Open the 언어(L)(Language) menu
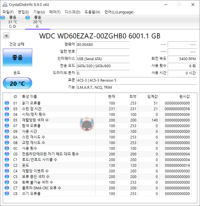This screenshot has height=206, width=200. (x=119, y=12)
